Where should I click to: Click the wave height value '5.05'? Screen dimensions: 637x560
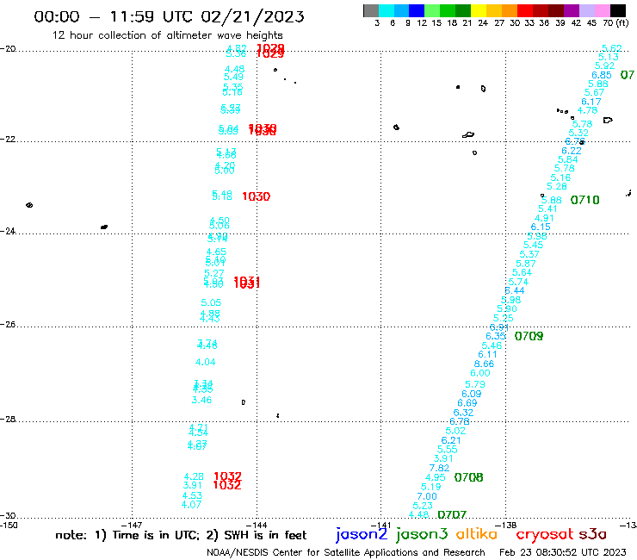coord(211,302)
